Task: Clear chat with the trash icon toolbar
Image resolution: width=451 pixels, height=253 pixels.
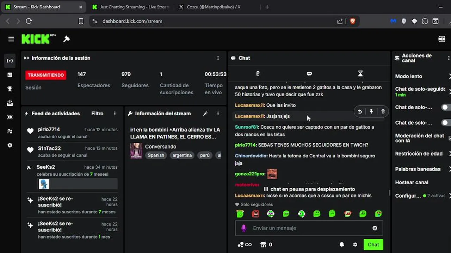Action: (258, 73)
